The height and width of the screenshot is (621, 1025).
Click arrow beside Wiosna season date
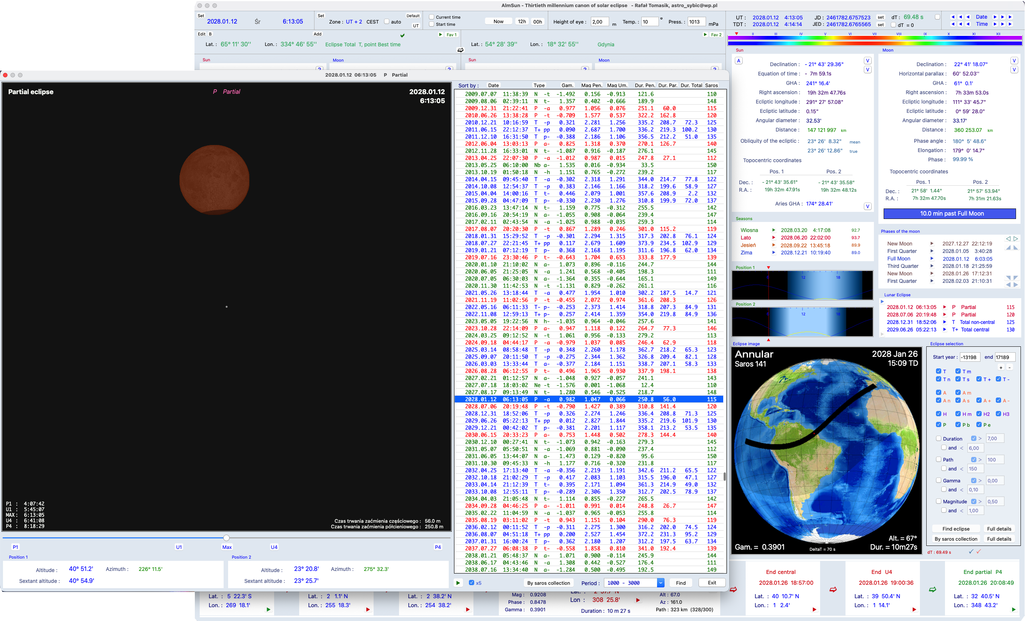tap(774, 230)
